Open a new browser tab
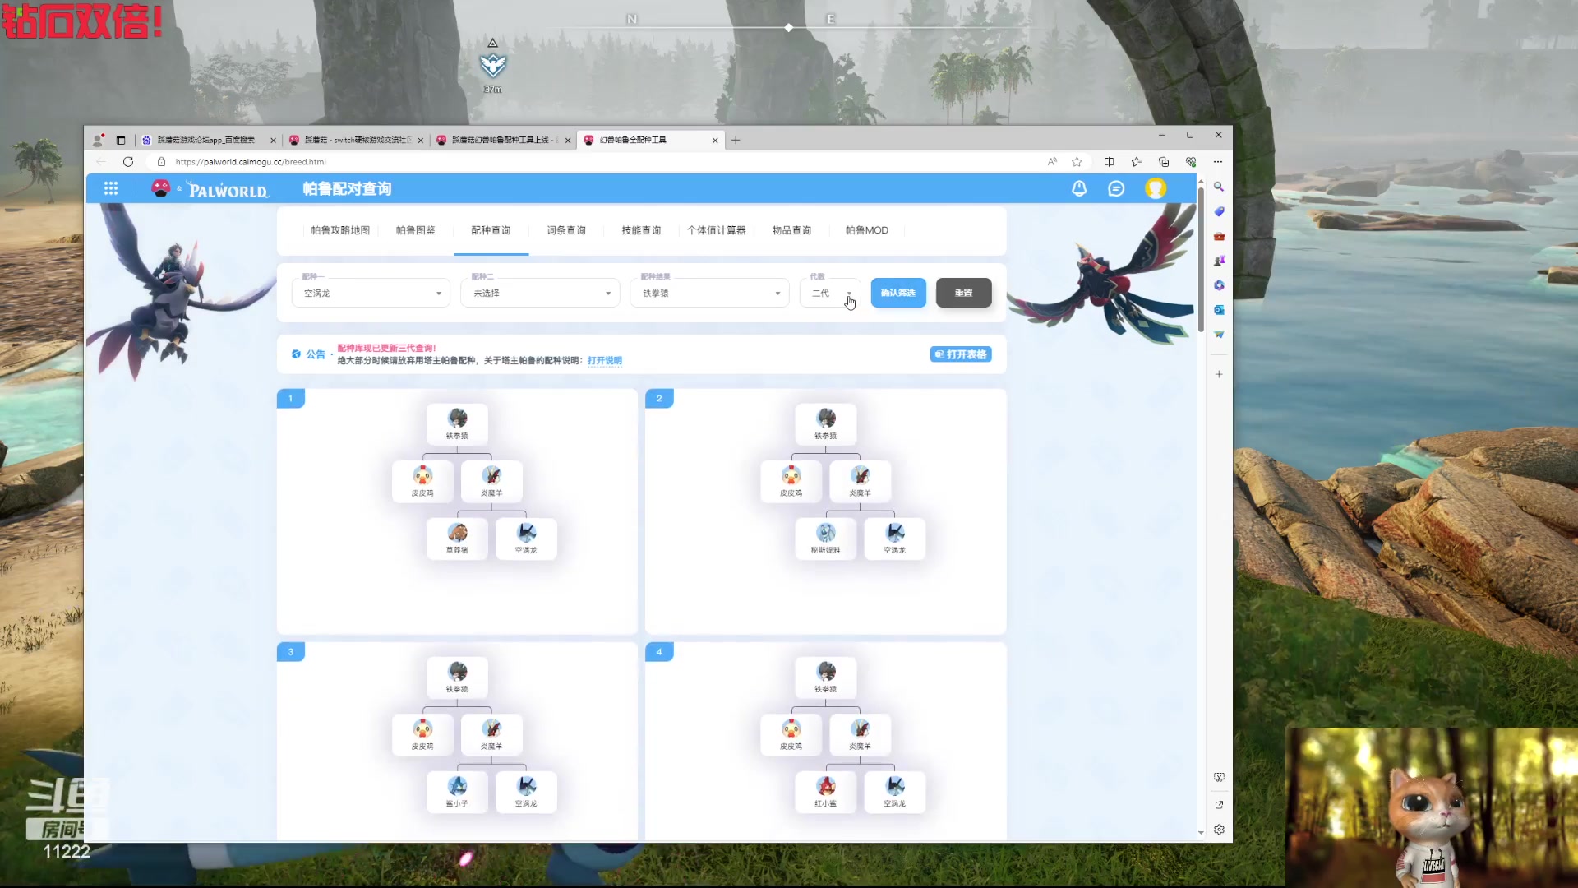Image resolution: width=1578 pixels, height=888 pixels. pyautogui.click(x=736, y=140)
